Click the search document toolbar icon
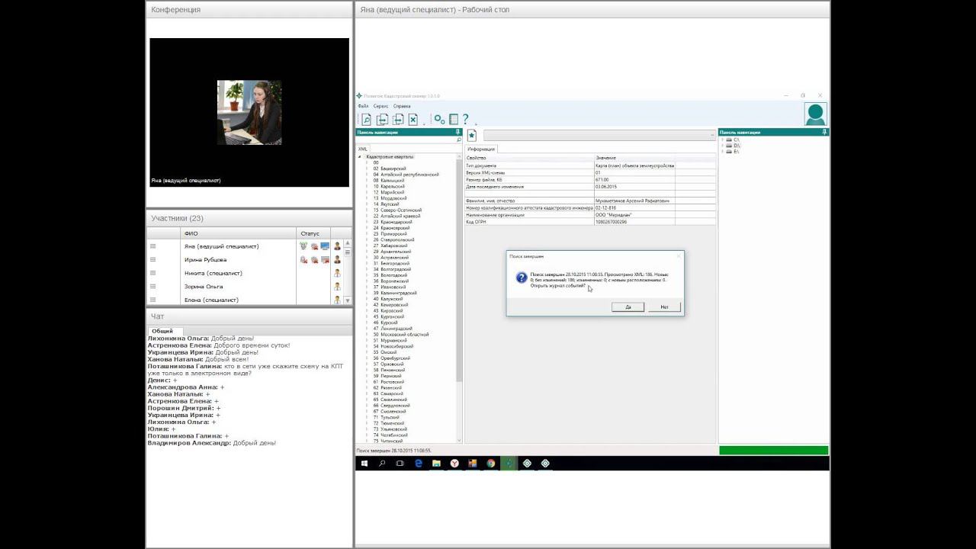 [366, 119]
